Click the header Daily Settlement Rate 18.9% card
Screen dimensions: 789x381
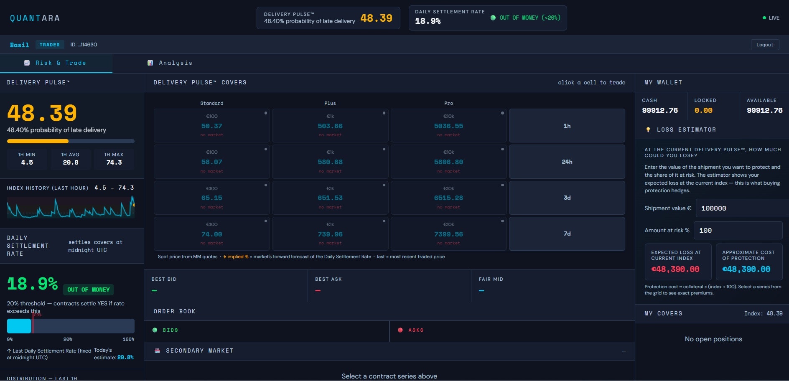click(x=488, y=18)
